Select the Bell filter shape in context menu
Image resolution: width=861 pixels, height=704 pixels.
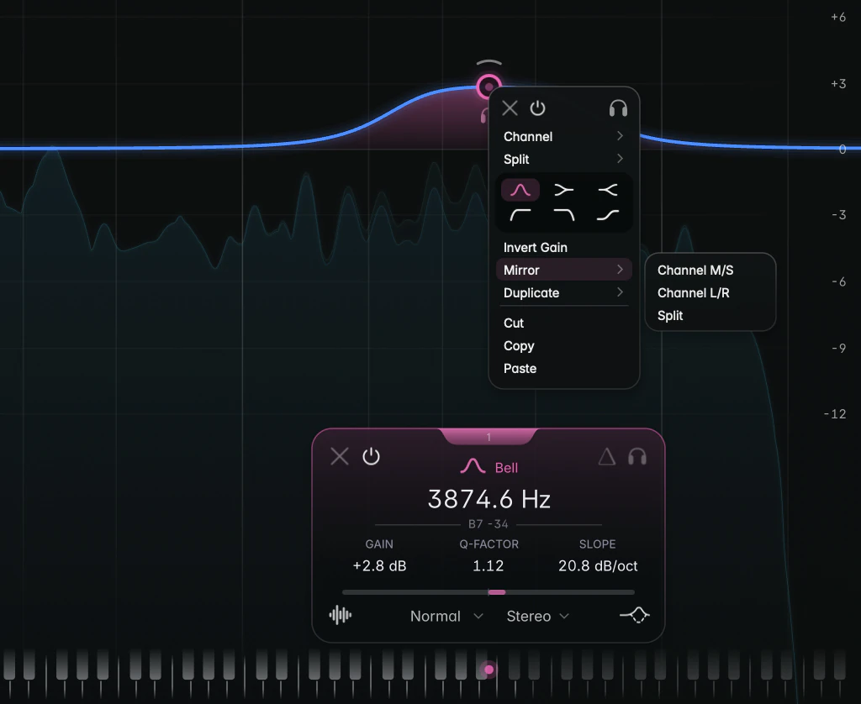(x=520, y=190)
